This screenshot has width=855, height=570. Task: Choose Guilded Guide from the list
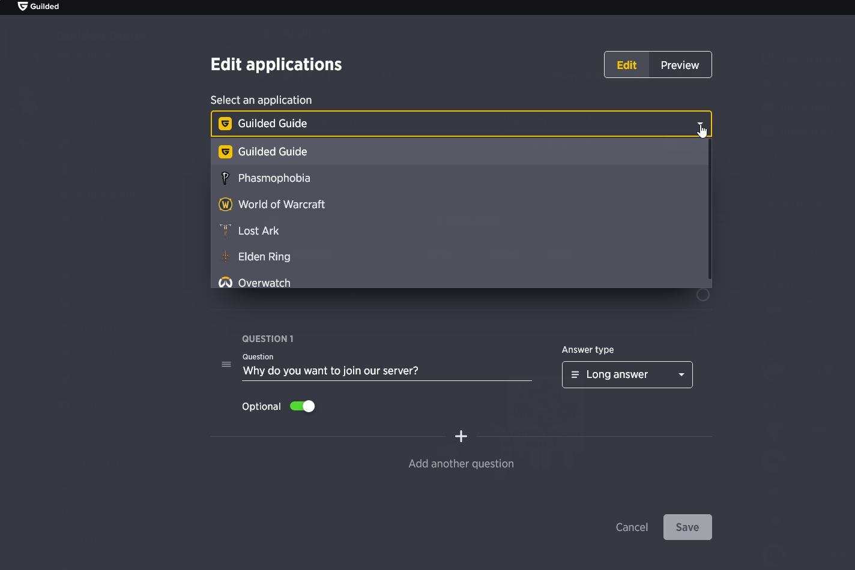[x=459, y=152]
